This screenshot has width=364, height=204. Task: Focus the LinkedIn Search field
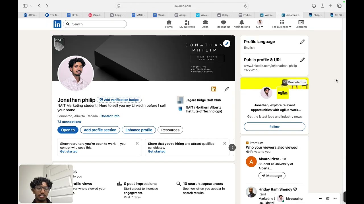(x=95, y=24)
